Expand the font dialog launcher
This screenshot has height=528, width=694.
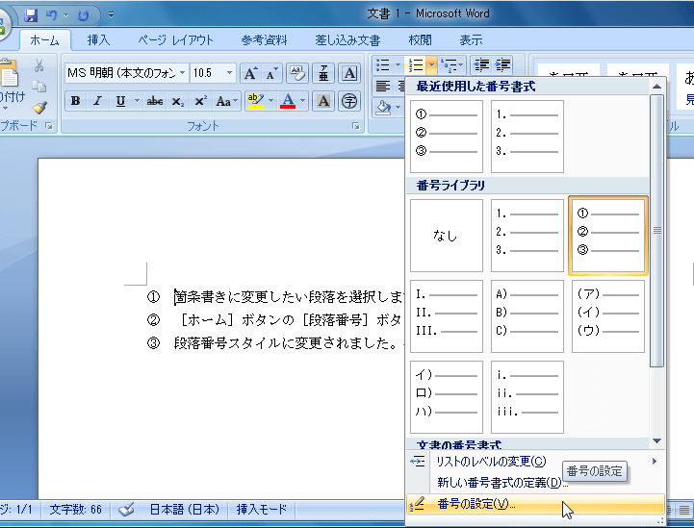coord(355,127)
